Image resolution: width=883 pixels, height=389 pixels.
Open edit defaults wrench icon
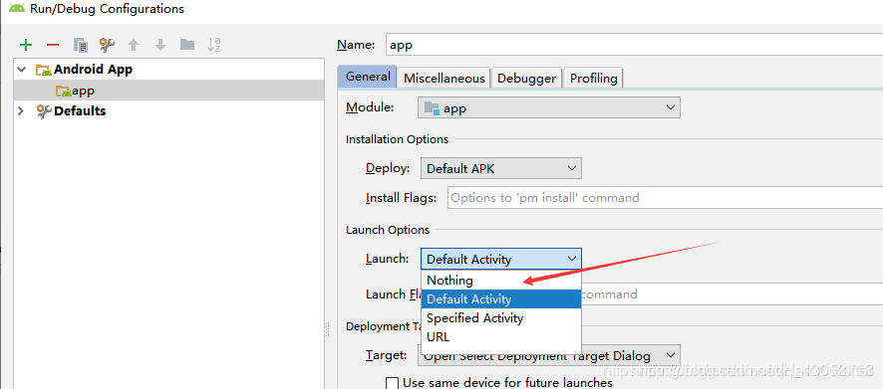click(x=107, y=45)
